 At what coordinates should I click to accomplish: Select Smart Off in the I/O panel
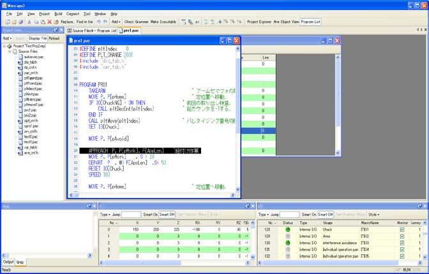tap(326, 215)
